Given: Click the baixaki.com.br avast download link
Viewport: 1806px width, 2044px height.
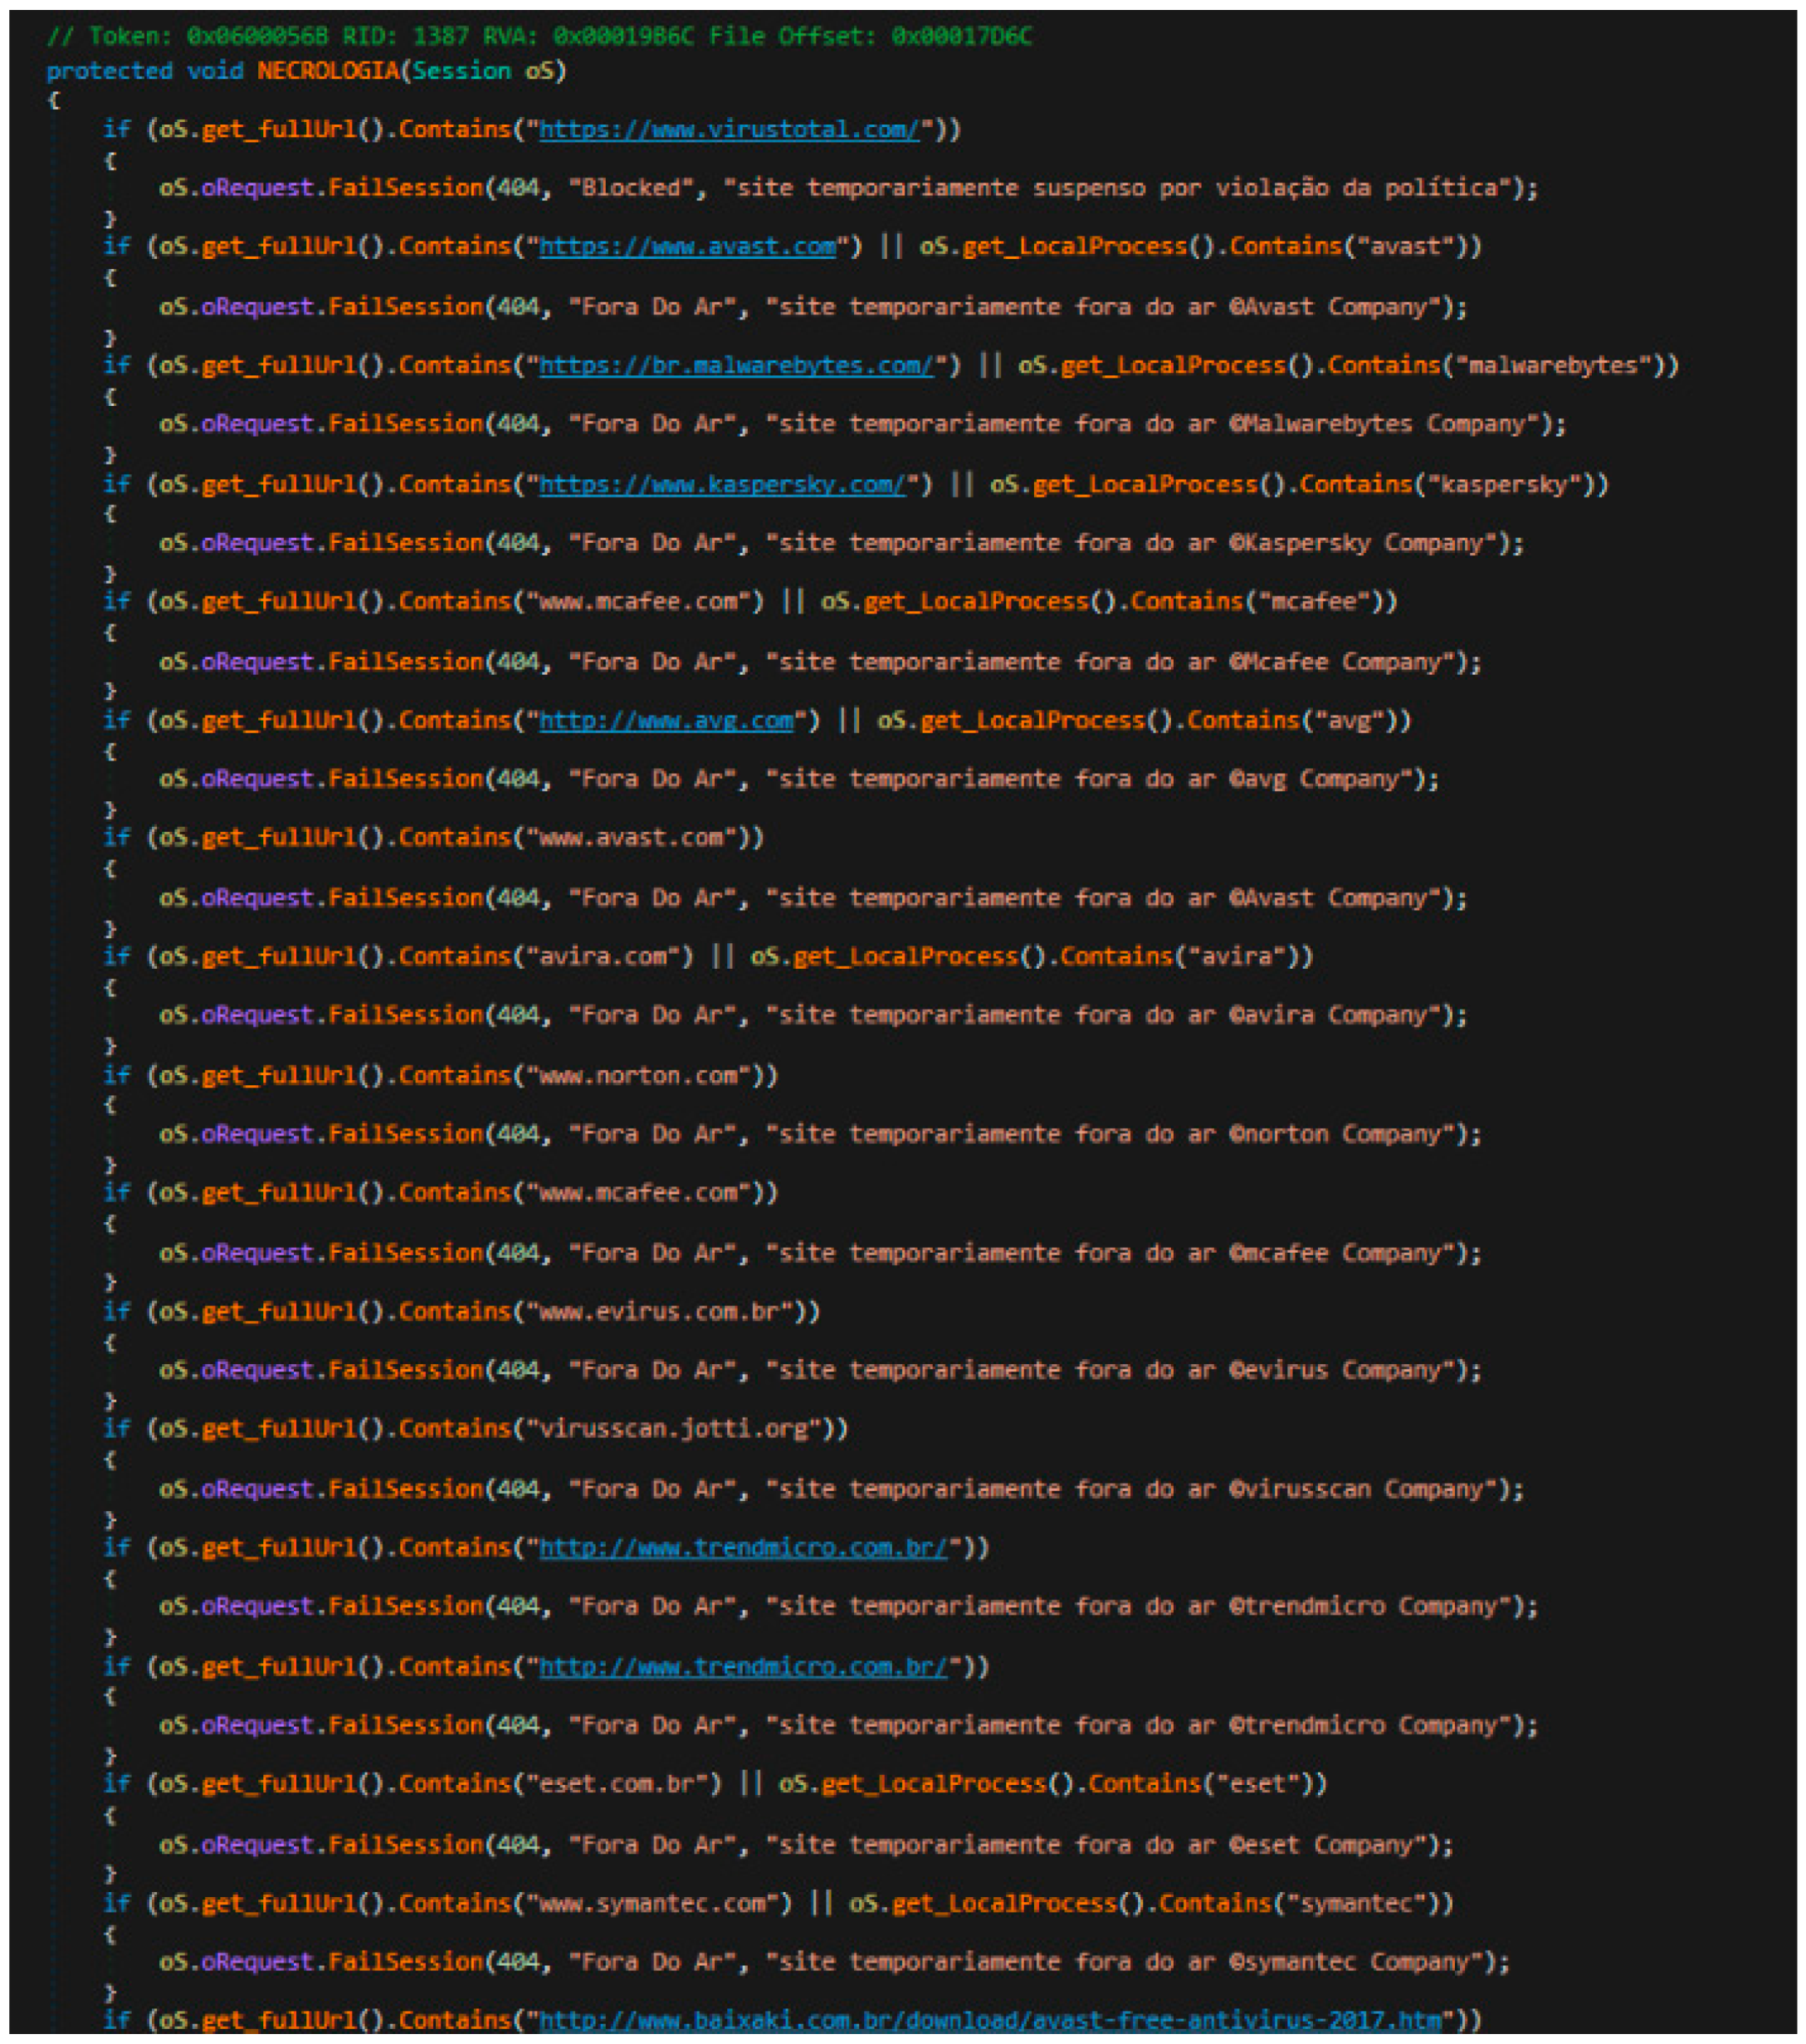Looking at the screenshot, I should [989, 2021].
